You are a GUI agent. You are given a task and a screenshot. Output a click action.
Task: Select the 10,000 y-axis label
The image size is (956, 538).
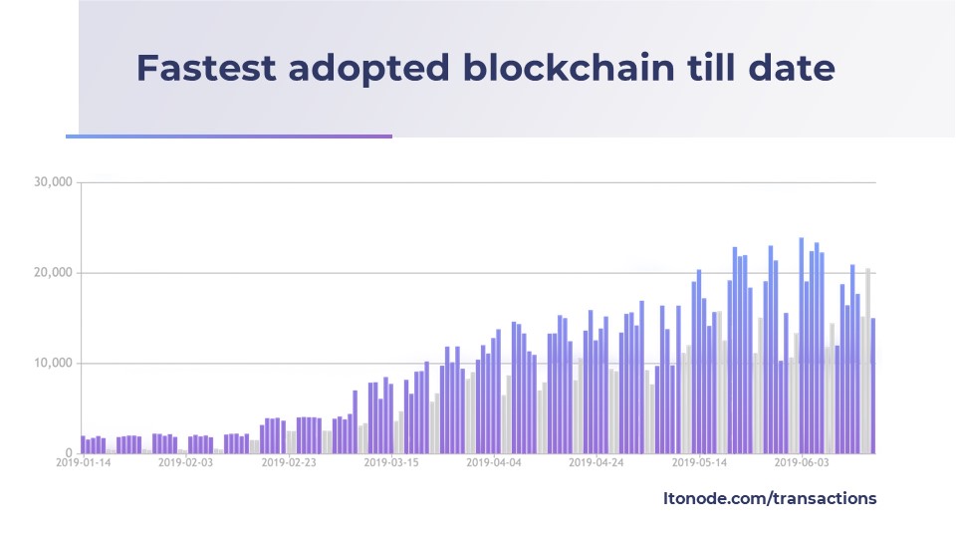53,363
